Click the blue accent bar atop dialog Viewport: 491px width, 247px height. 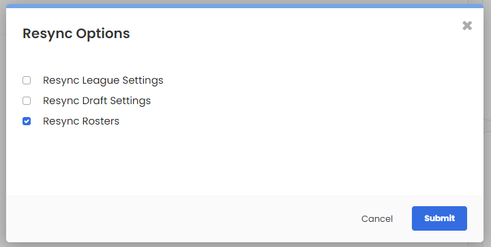coord(245,6)
